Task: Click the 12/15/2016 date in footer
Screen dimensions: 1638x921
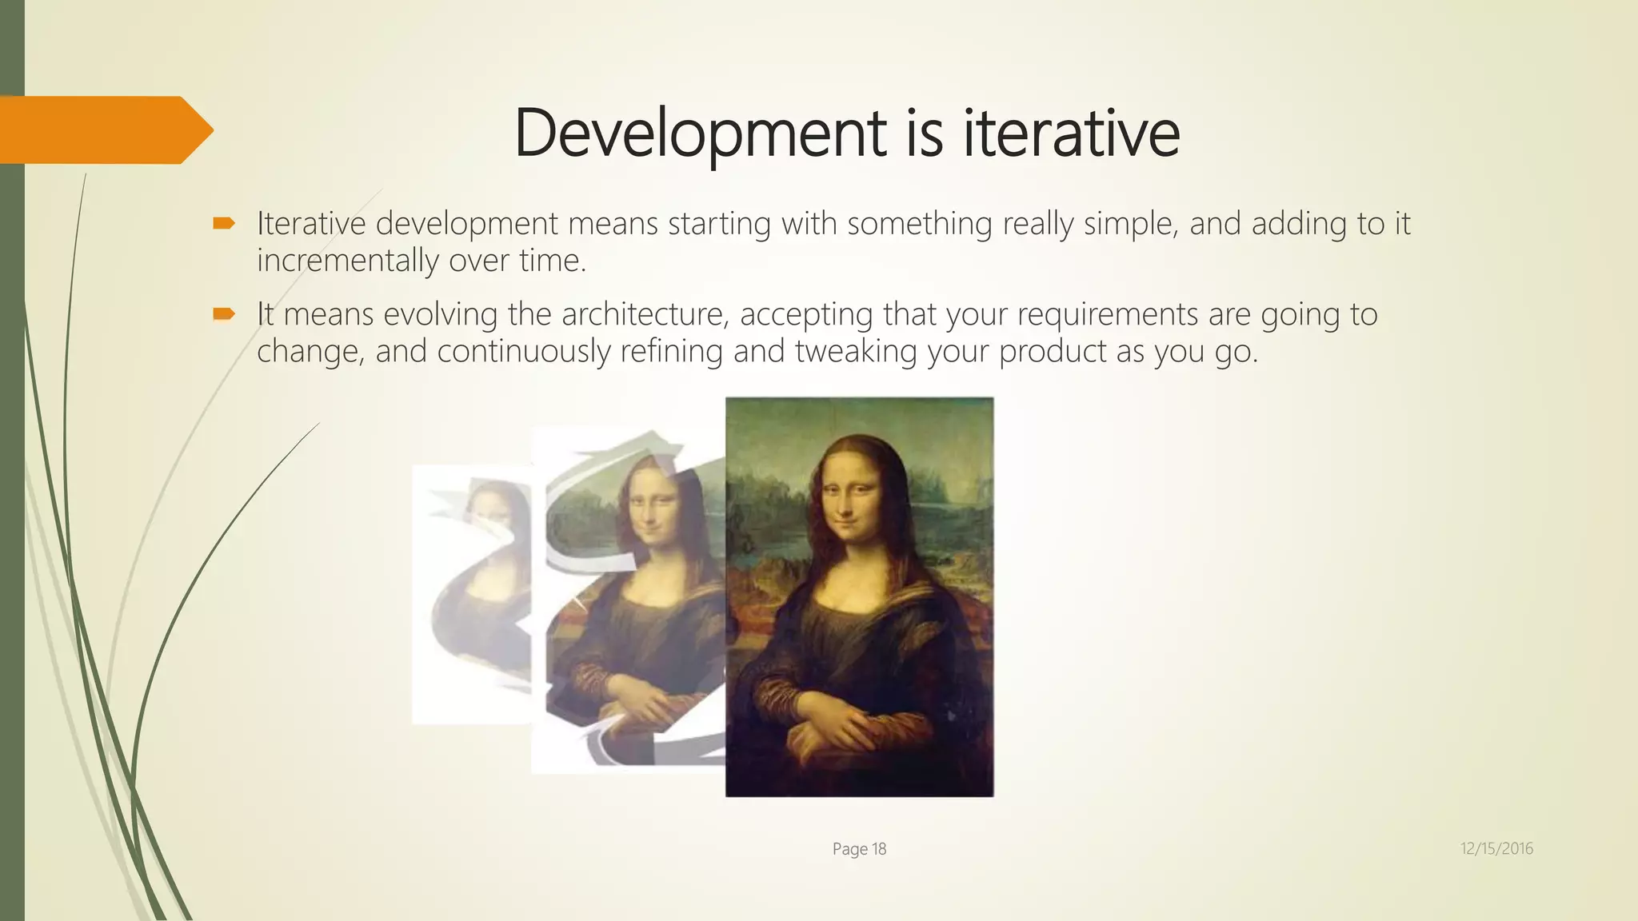Action: pos(1496,848)
